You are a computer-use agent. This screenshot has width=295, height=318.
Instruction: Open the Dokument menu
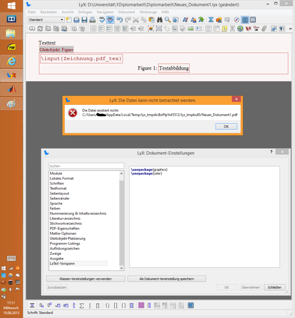tap(126, 12)
